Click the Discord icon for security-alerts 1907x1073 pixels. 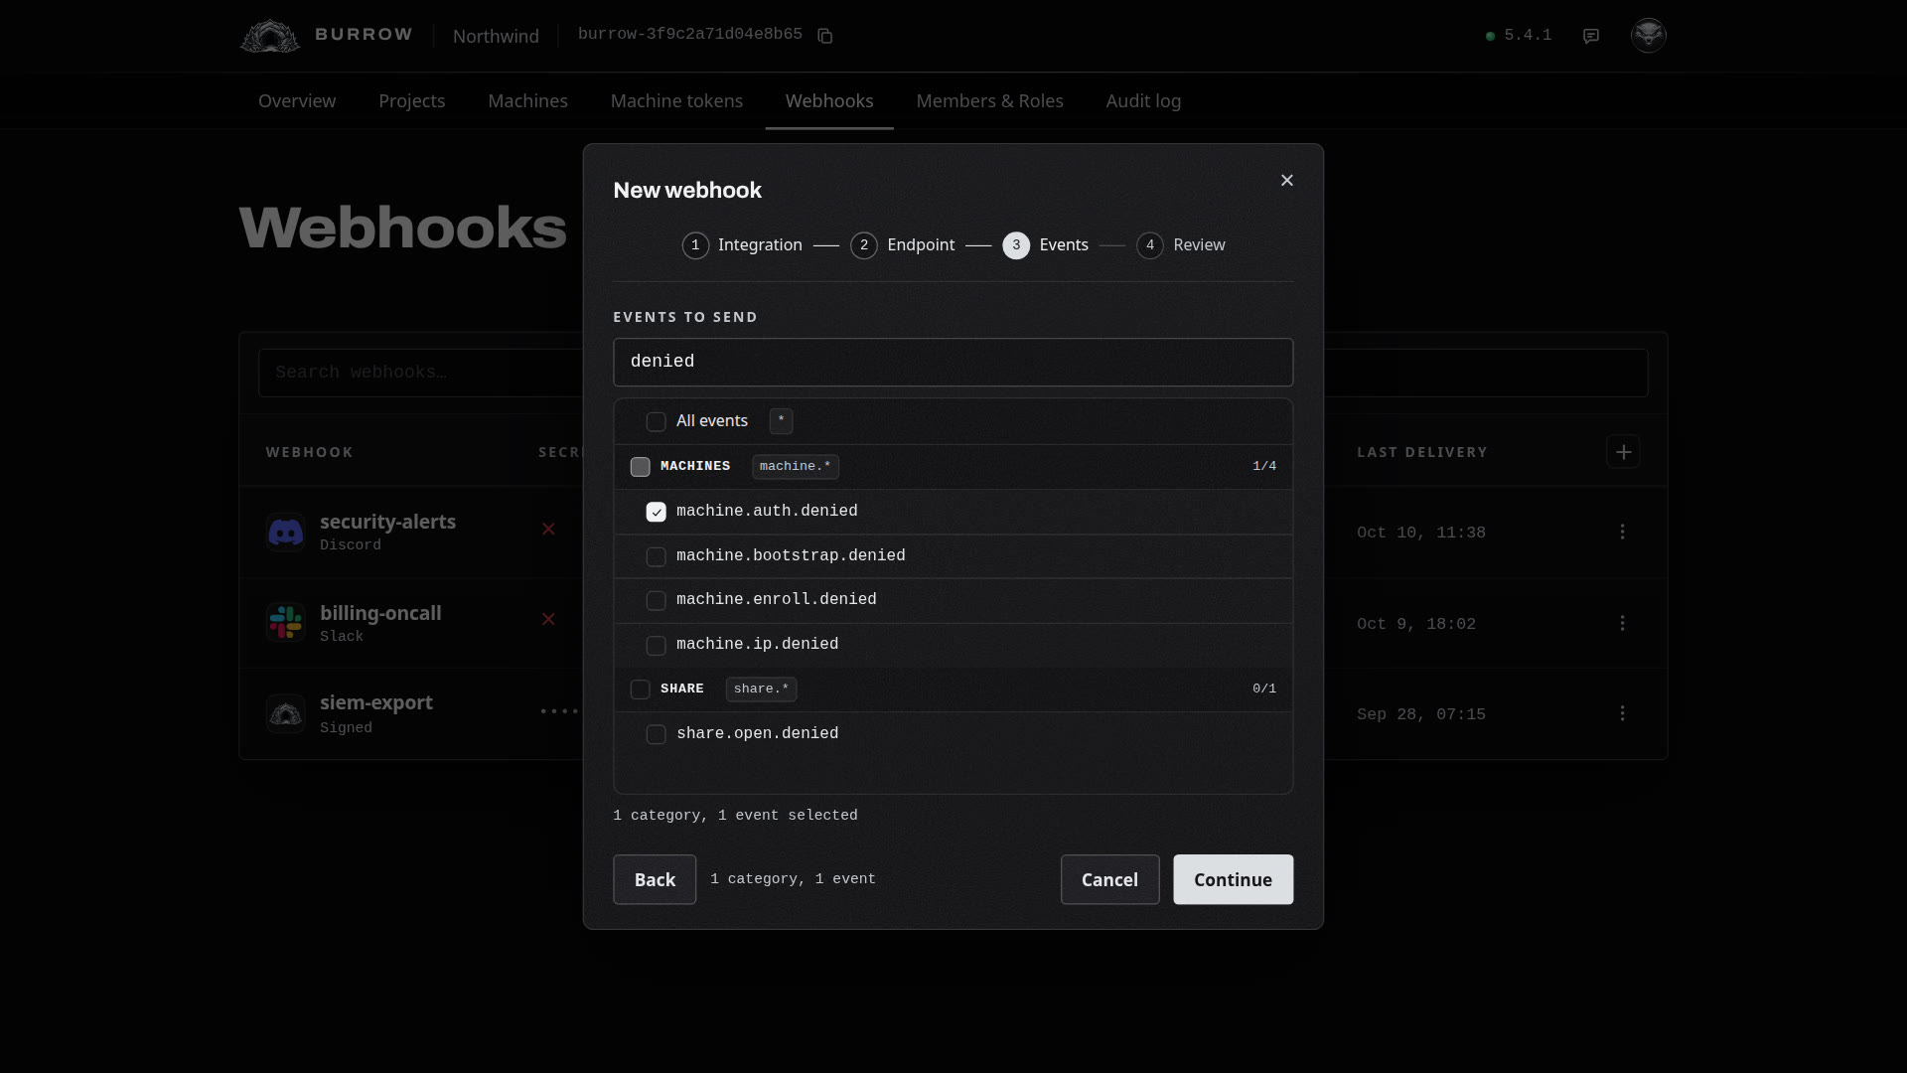(x=286, y=533)
